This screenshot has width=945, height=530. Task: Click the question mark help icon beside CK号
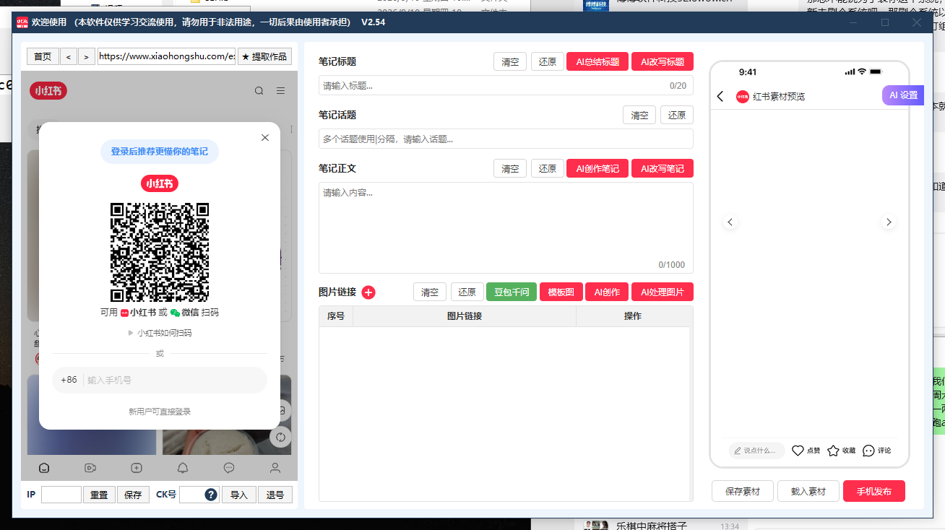pos(211,495)
